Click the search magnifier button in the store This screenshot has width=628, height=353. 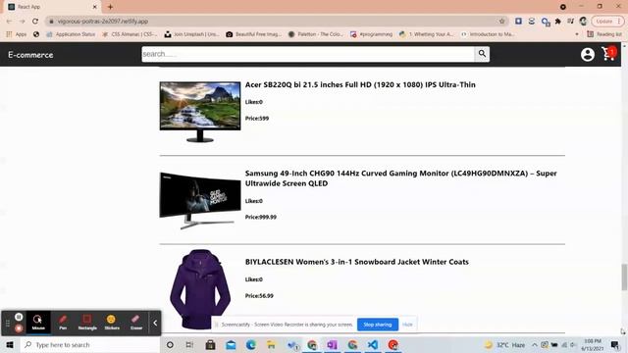(482, 54)
